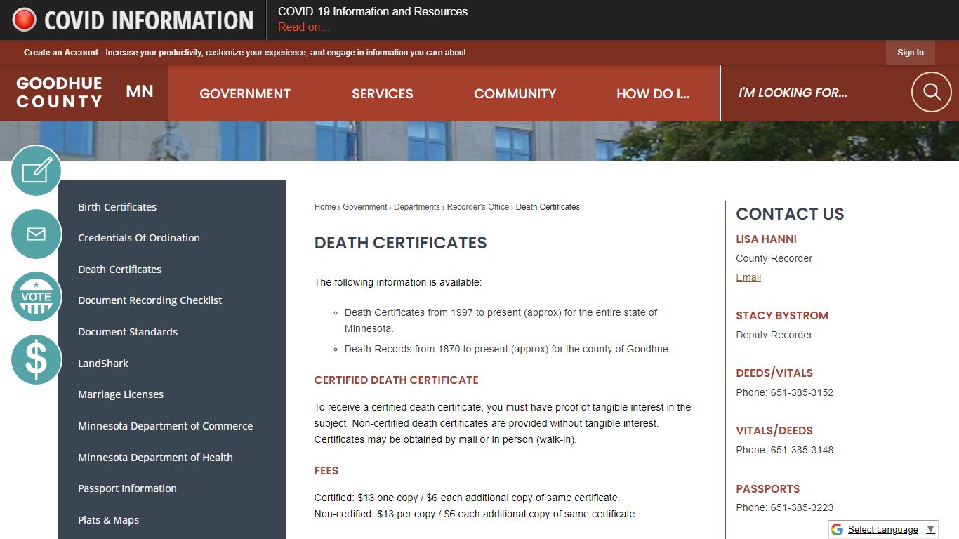This screenshot has width=959, height=539.
Task: Open Document Standards in sidebar
Action: pos(128,332)
